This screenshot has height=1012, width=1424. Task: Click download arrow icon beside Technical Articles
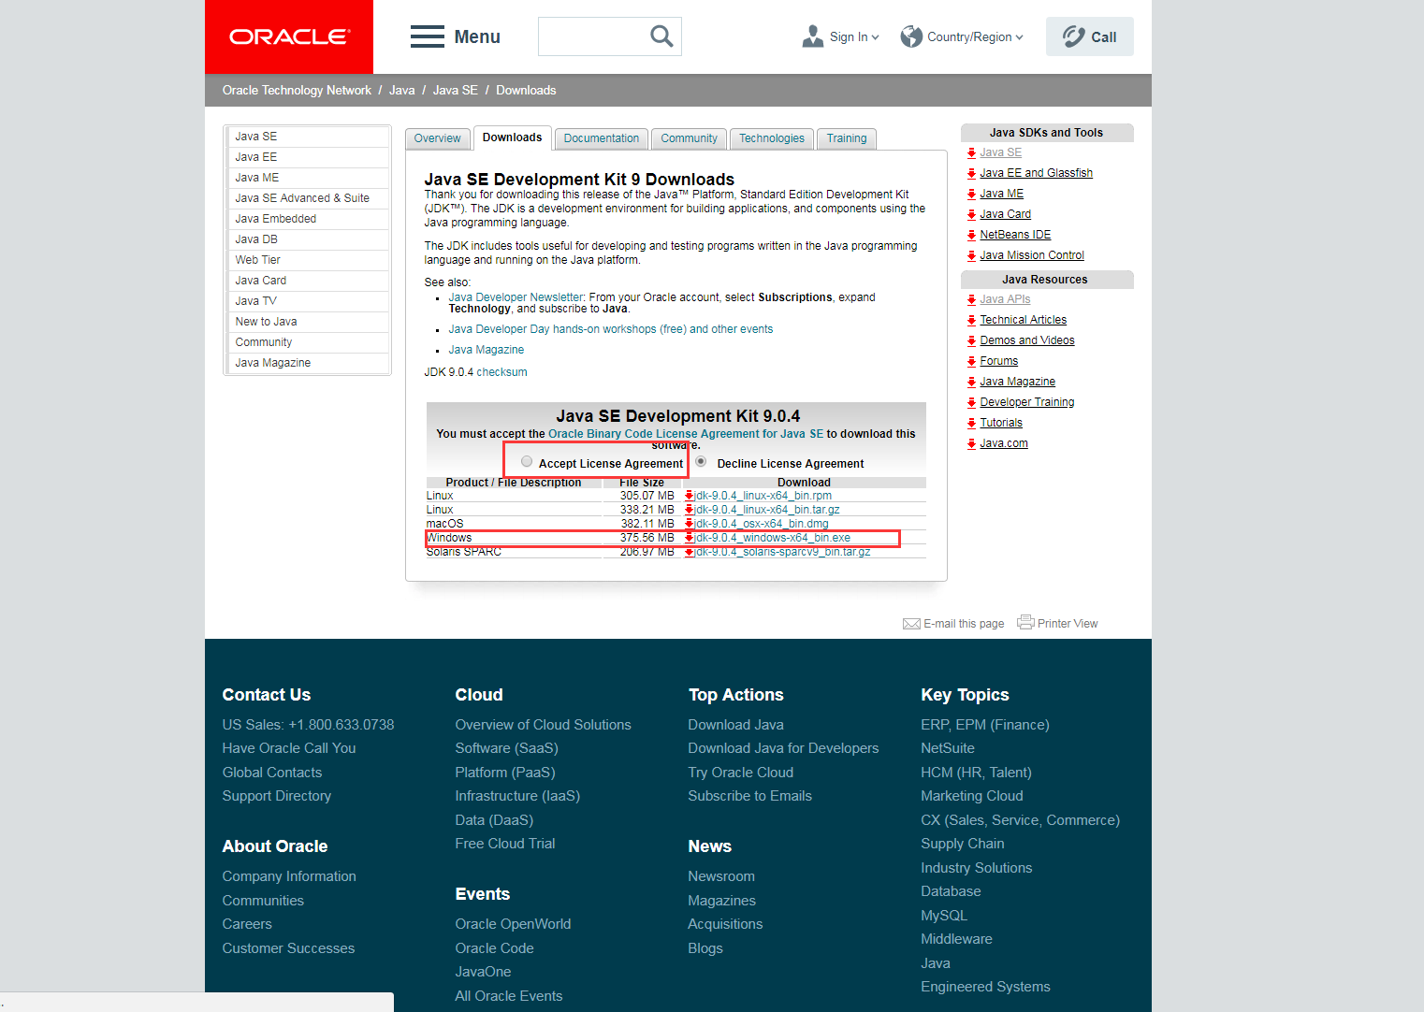pos(972,321)
